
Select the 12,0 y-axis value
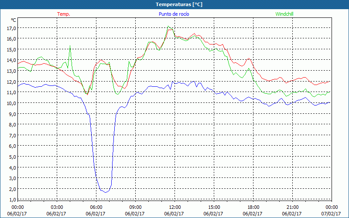pos(11,82)
